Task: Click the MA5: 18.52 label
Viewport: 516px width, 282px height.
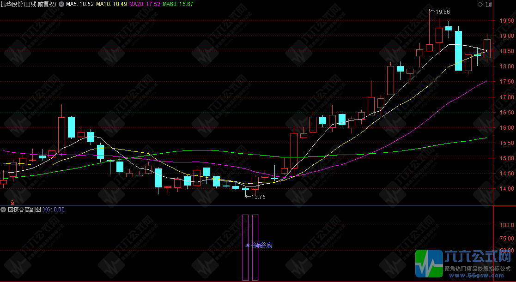Action: pos(80,4)
